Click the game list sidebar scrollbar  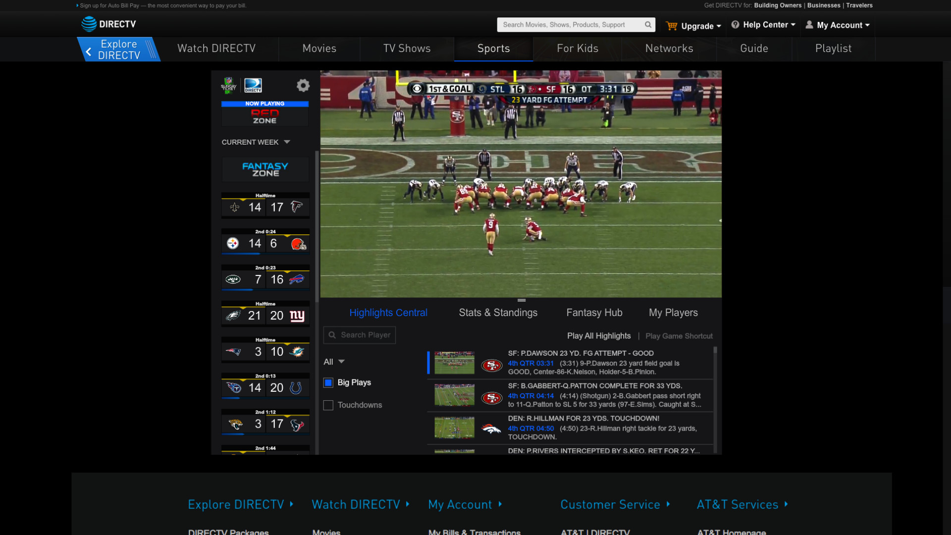317,225
